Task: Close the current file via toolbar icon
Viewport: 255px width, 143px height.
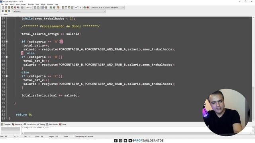Action: point(15,8)
